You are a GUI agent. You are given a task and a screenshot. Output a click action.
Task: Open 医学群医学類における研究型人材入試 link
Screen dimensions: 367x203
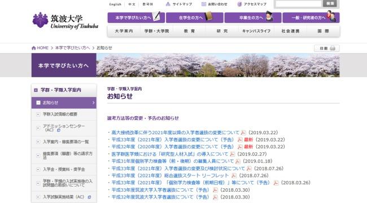pos(170,154)
